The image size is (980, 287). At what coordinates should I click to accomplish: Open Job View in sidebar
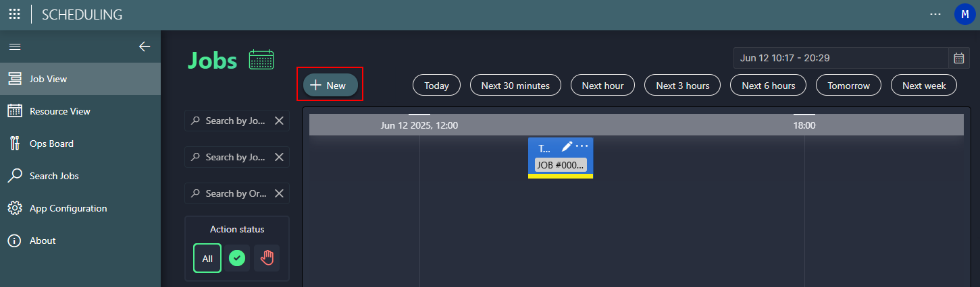(80, 79)
